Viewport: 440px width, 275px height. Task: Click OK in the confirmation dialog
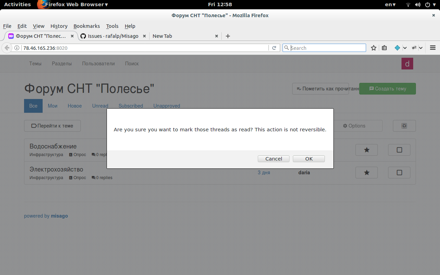309,159
